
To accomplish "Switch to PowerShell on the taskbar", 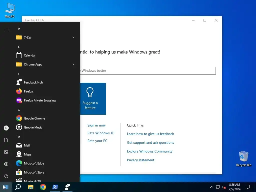I will coord(55,187).
